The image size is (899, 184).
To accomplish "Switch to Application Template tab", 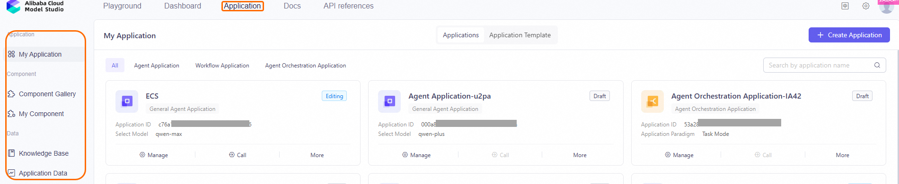I will (x=520, y=35).
